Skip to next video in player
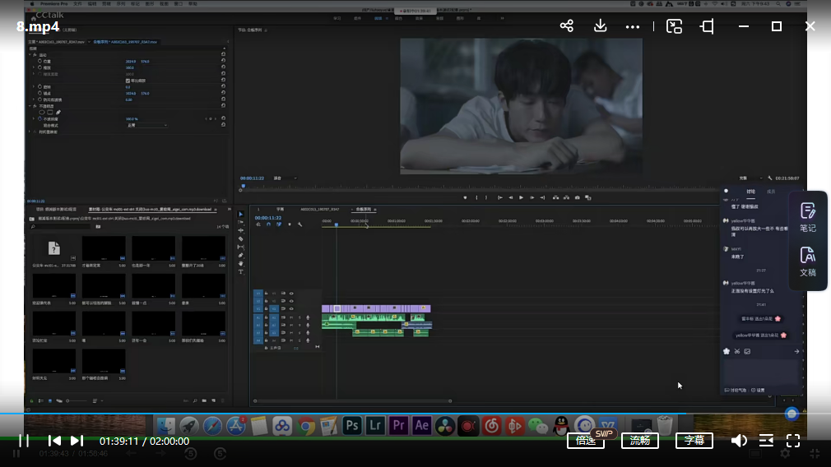The height and width of the screenshot is (467, 831). 77,441
